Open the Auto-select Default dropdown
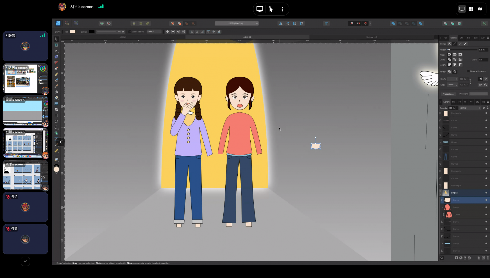 154,32
